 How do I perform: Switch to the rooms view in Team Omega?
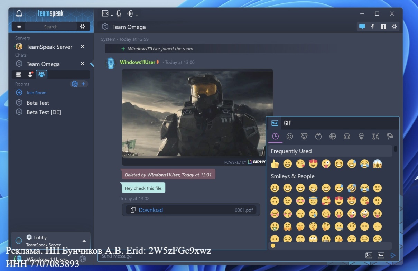click(x=41, y=74)
